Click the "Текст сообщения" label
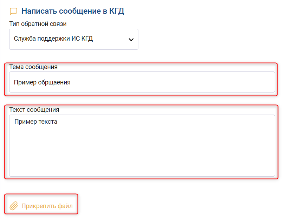The image size is (294, 219). [34, 109]
